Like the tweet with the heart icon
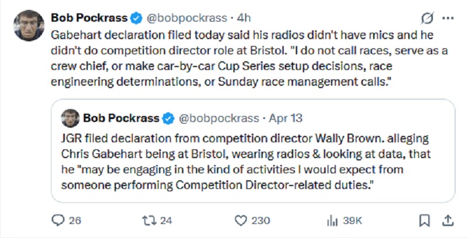 pos(240,220)
